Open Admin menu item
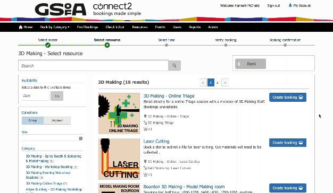Image resolution: width=333 pixels, height=193 pixels. (x=213, y=27)
